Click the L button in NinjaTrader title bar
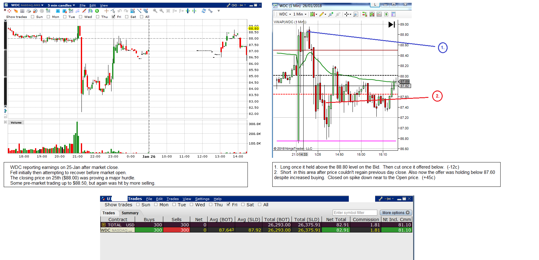This screenshot has width=539, height=260. pos(375,5)
